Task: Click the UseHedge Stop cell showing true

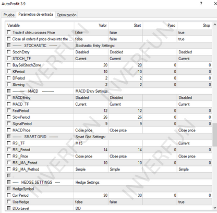Action: pos(195,202)
